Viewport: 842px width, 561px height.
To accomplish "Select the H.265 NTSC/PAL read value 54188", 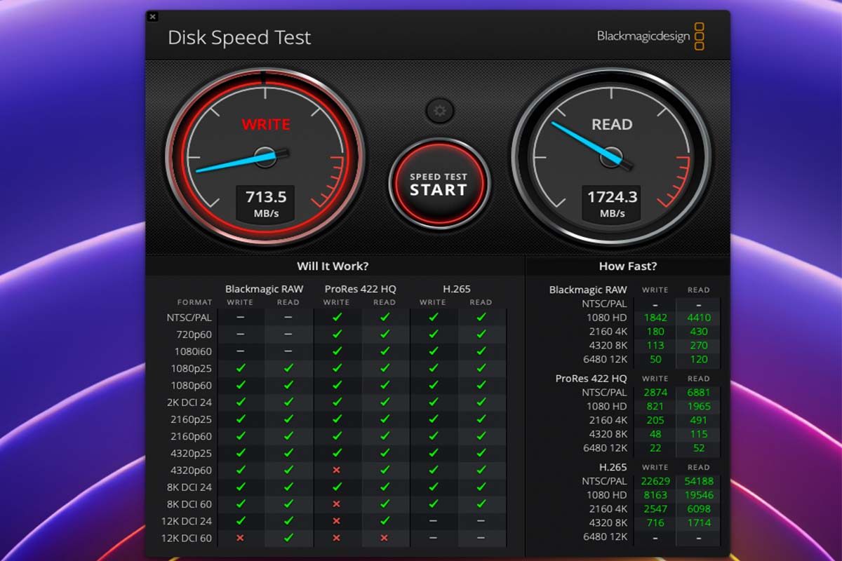I will [698, 481].
